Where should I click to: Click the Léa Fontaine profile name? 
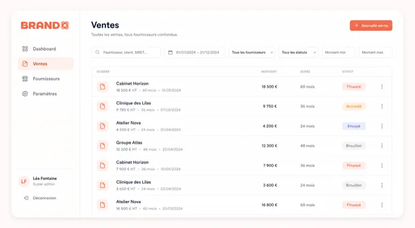coord(45,178)
